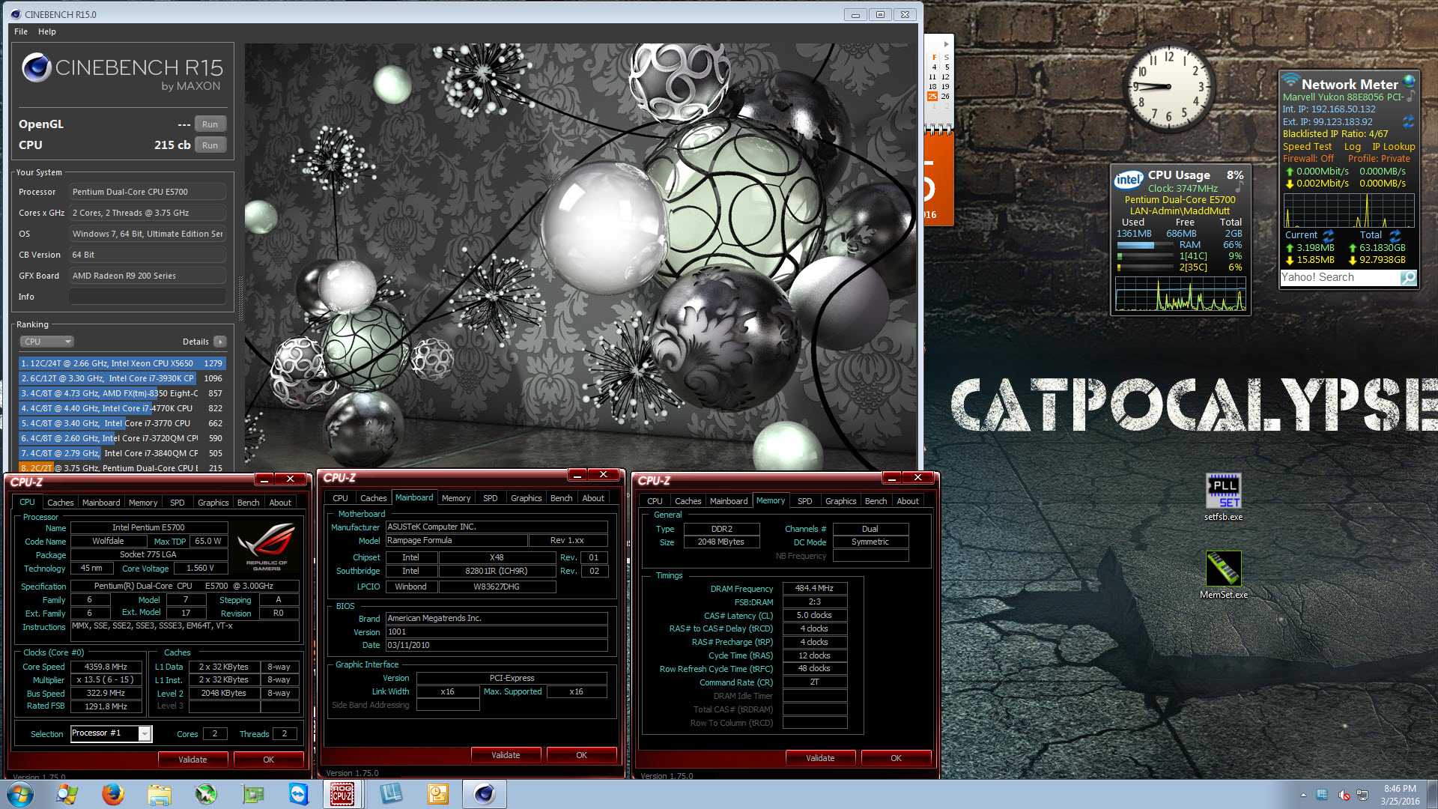Open IP Lookup link in Network Meter
Viewport: 1438px width, 809px height.
1394,147
